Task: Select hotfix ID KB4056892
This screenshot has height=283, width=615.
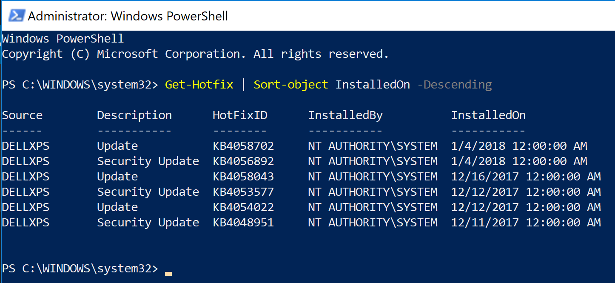Action: coord(243,161)
